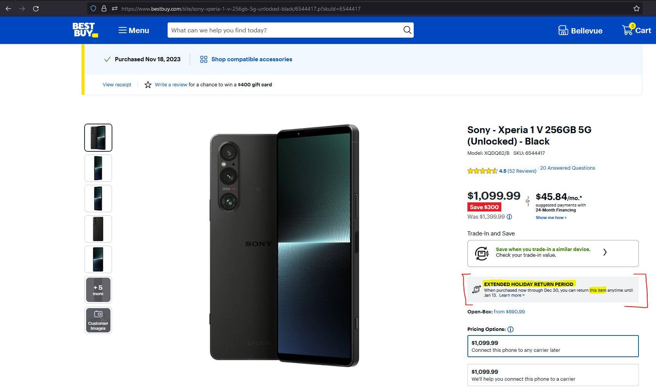Toggle the bookmark star in the address bar
Screen dimensions: 656x391
point(636,8)
